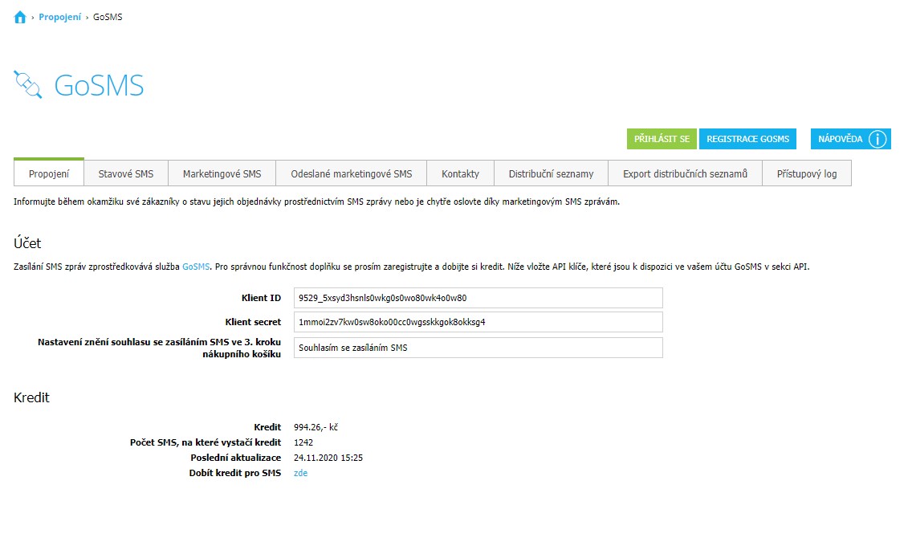The height and width of the screenshot is (554, 908).
Task: Click the info icon on Nápověda button
Action: coord(877,139)
